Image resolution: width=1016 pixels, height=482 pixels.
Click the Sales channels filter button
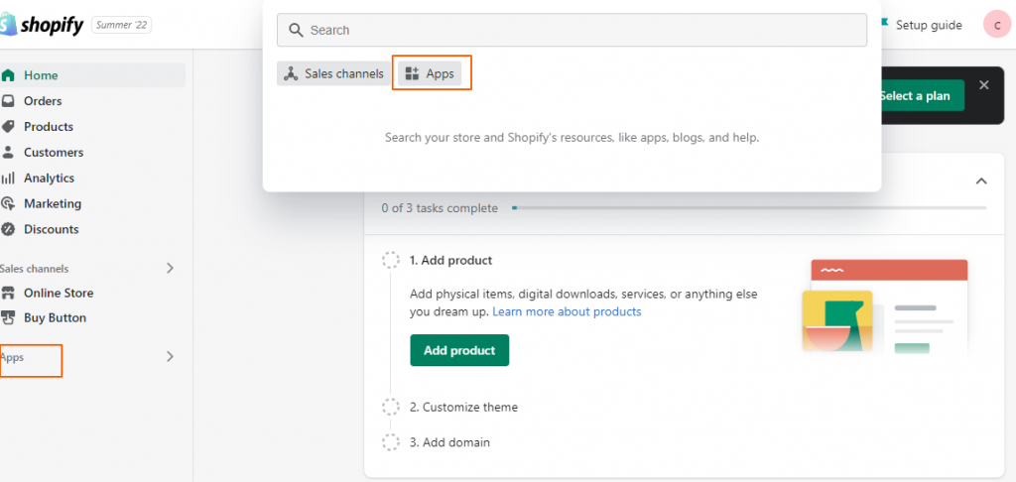click(334, 73)
